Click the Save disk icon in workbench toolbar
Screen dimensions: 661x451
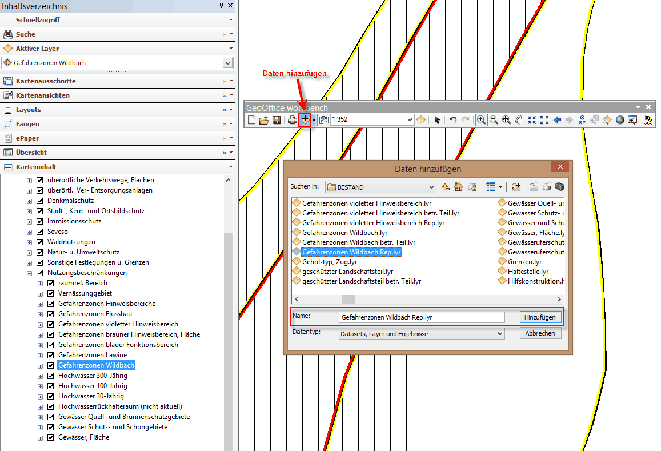(x=277, y=120)
